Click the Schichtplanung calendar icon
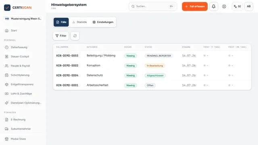 pos(6,75)
